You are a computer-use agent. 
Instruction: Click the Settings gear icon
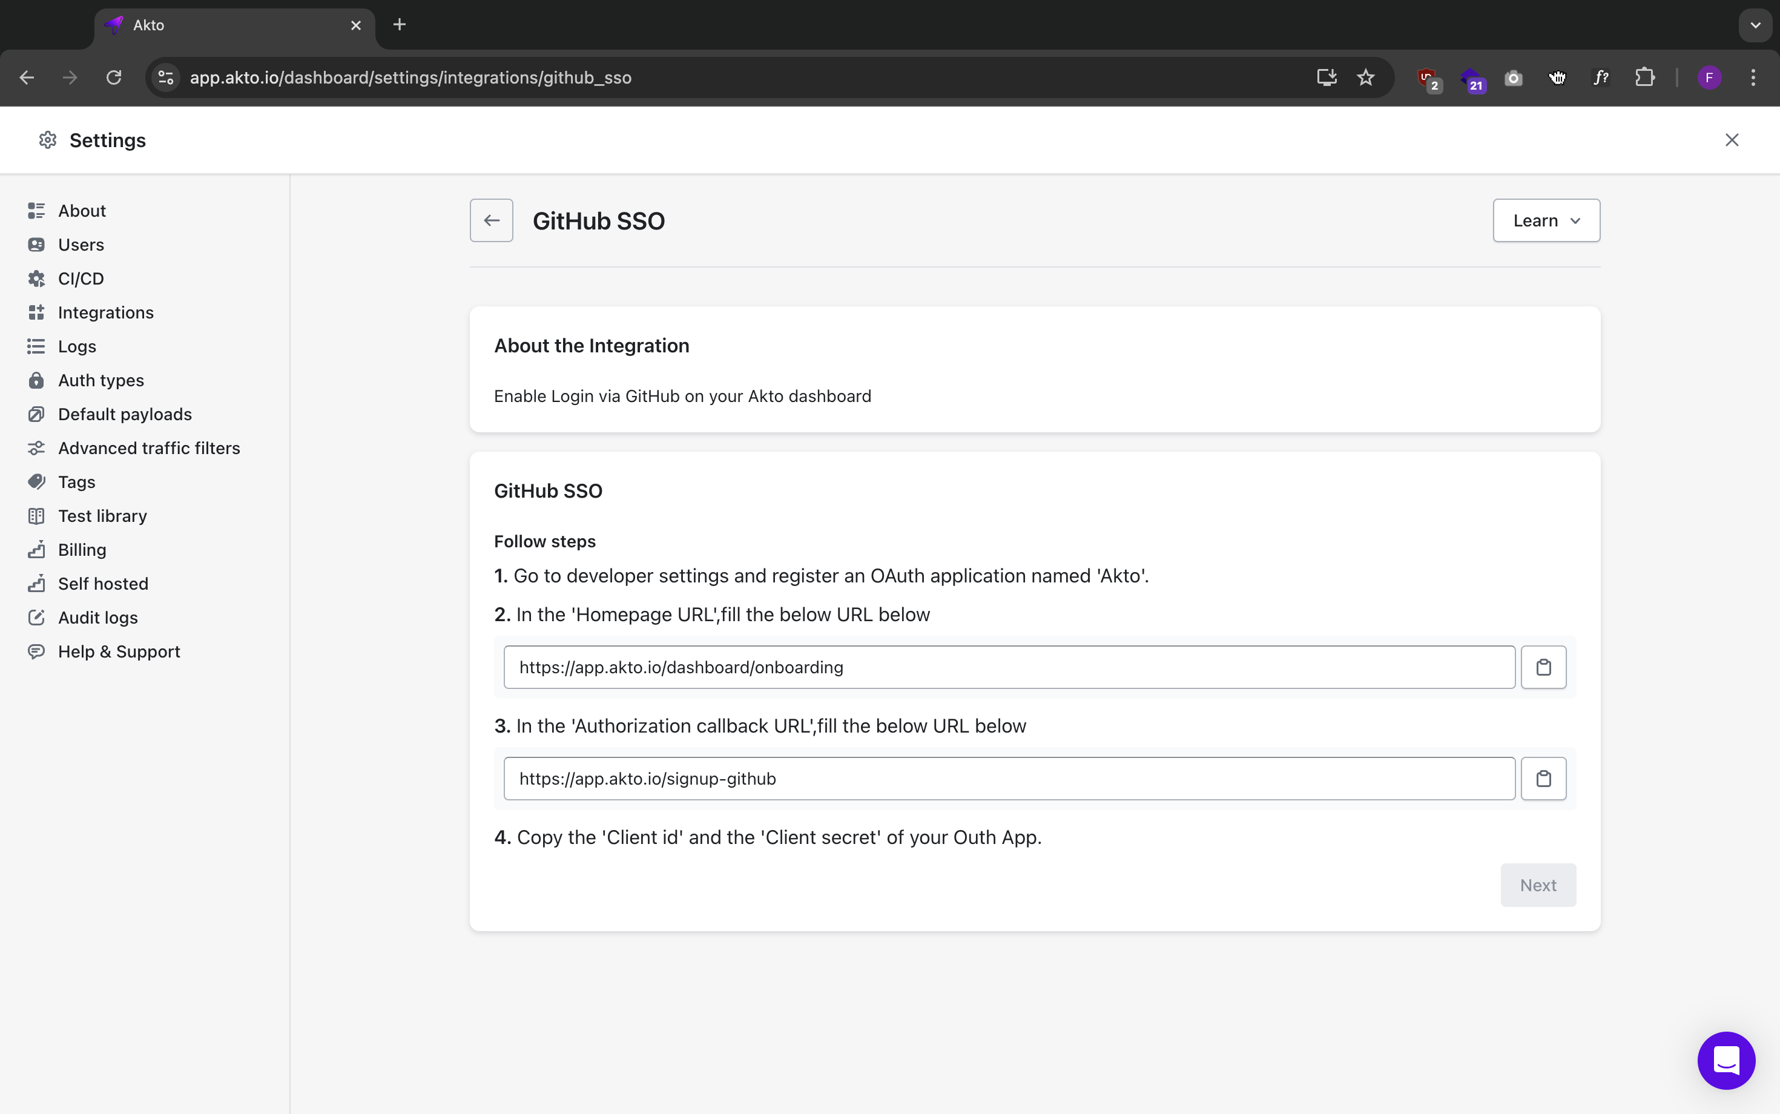48,140
